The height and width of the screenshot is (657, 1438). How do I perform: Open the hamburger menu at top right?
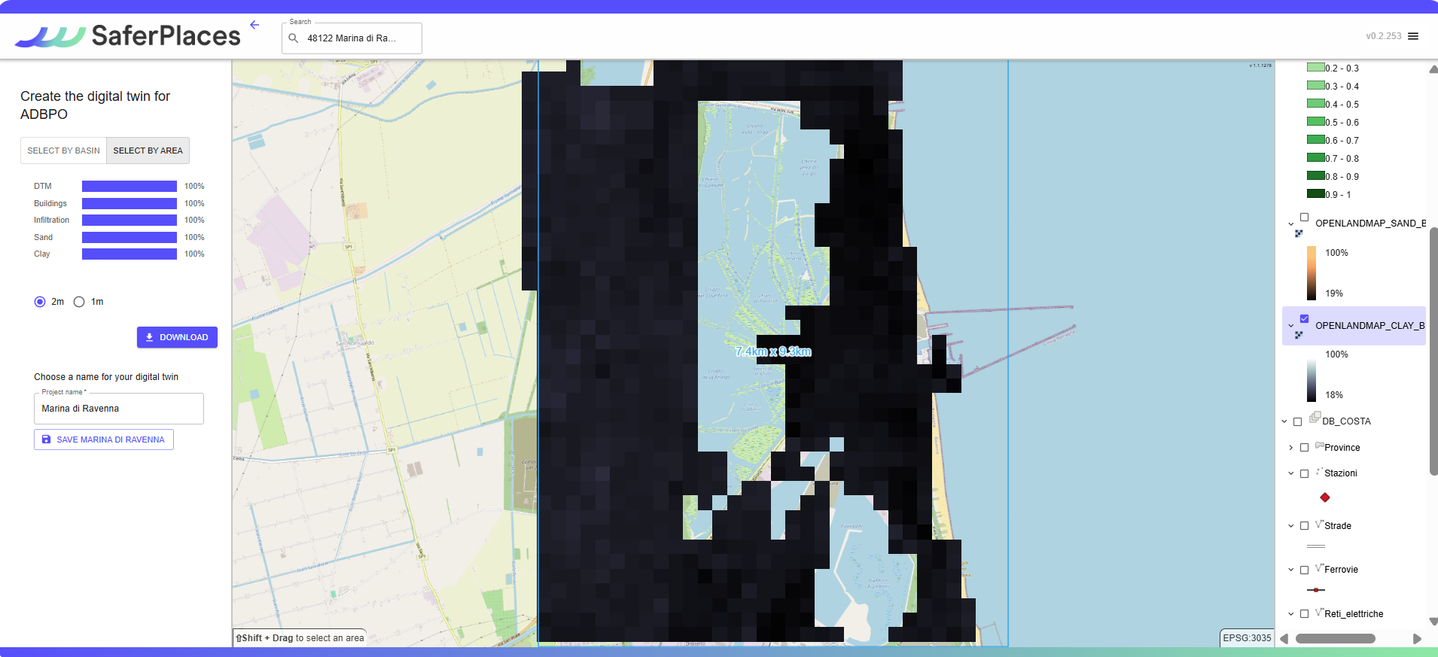click(1413, 36)
